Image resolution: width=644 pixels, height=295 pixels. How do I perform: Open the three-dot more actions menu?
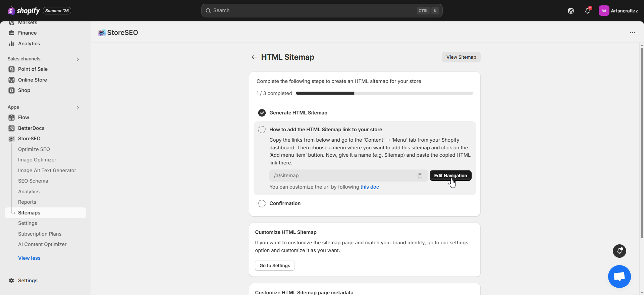click(633, 33)
